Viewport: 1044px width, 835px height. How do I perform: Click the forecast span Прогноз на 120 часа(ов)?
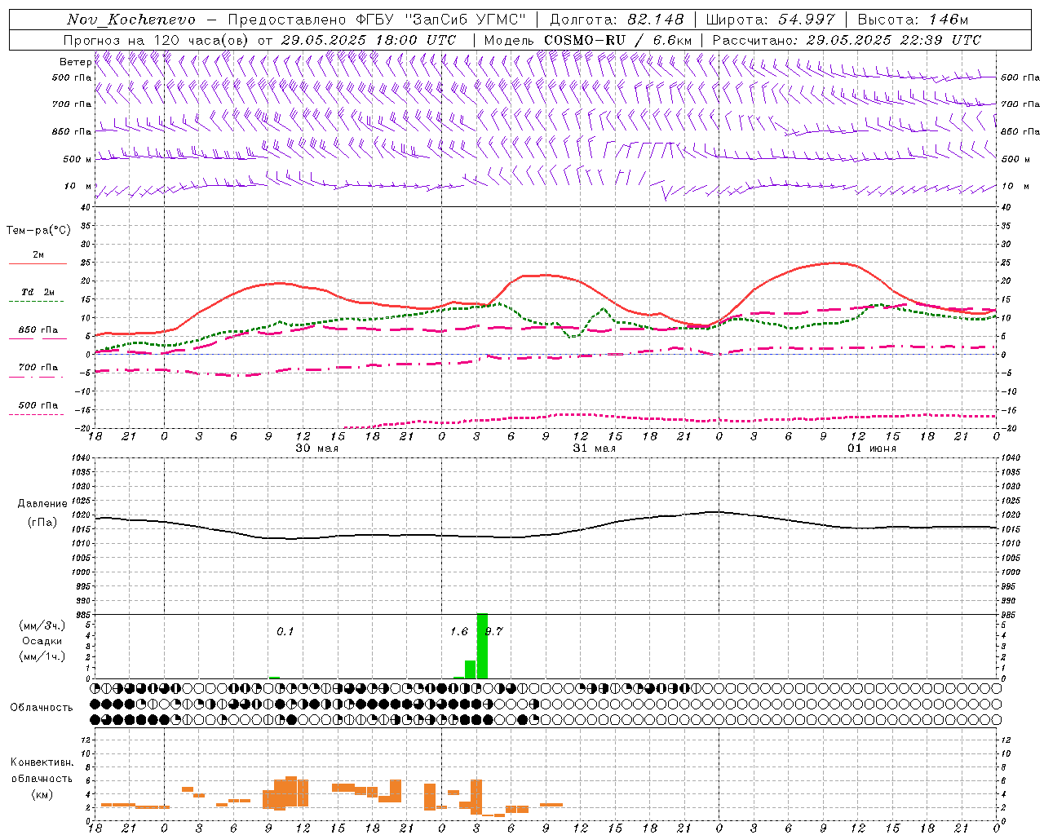pyautogui.click(x=157, y=40)
